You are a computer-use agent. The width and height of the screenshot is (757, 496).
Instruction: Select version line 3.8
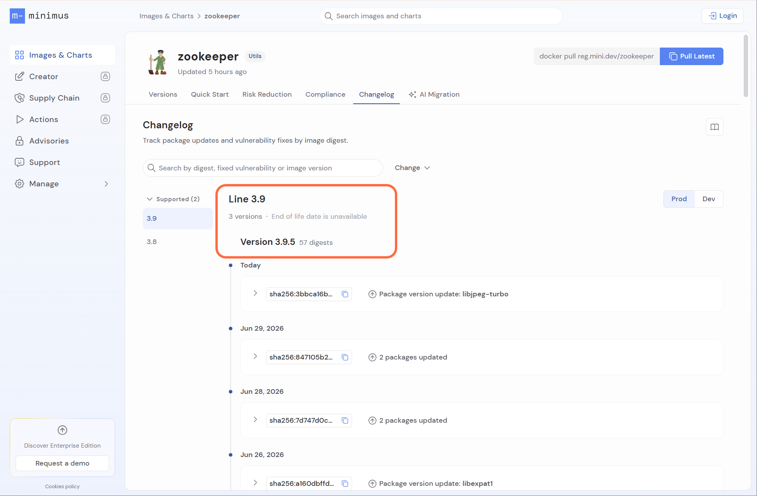178,242
